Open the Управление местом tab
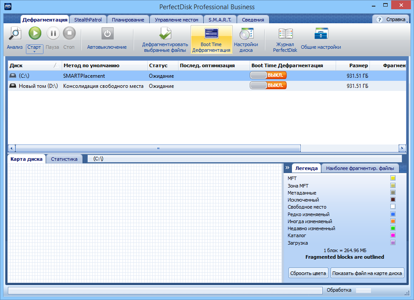 pyautogui.click(x=176, y=20)
